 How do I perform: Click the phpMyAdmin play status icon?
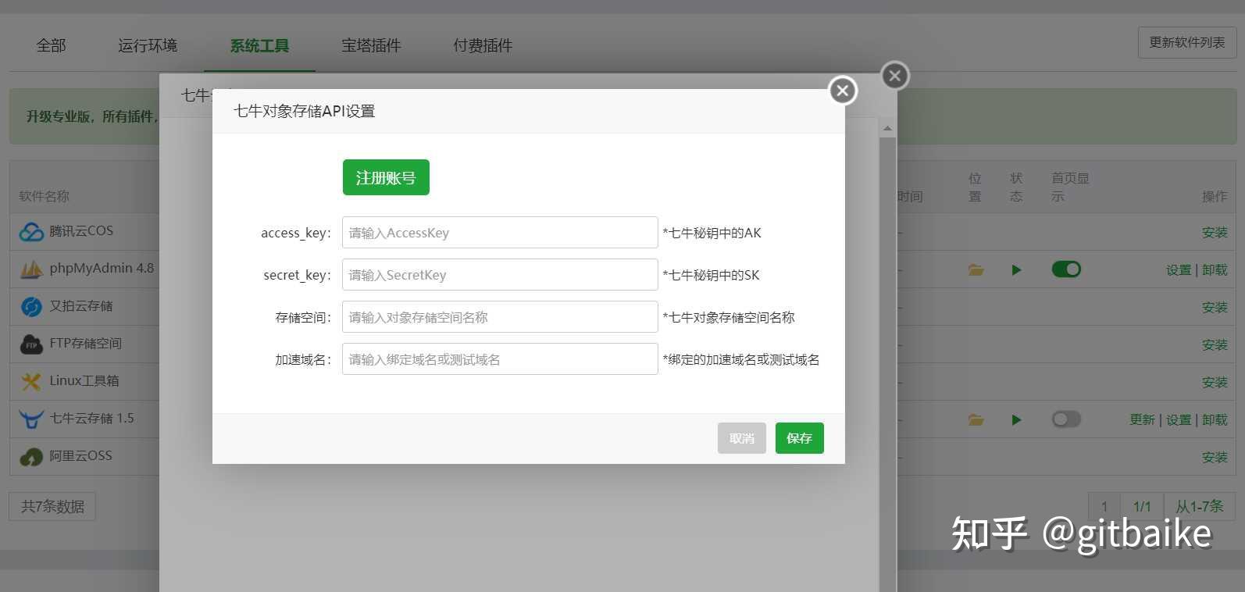point(1016,270)
